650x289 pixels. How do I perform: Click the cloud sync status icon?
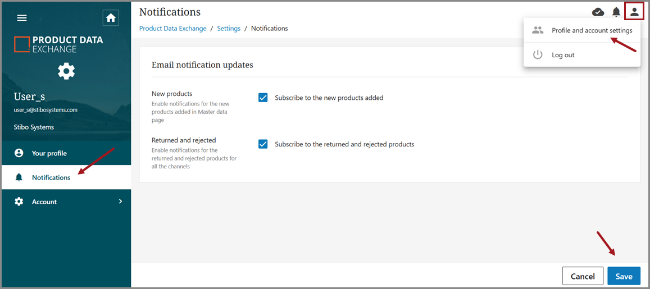pos(598,12)
